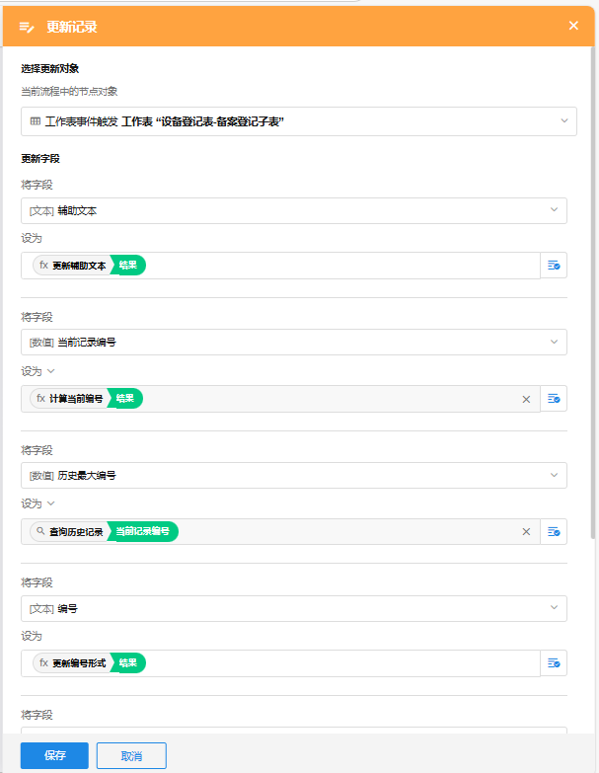Click inside the 更新辅助文本 value input field
Image resolution: width=599 pixels, height=773 pixels.
point(280,266)
